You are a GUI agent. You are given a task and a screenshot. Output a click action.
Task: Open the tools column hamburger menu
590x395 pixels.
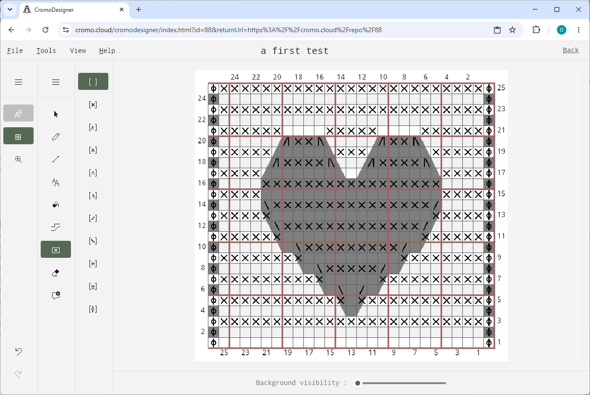coord(56,82)
